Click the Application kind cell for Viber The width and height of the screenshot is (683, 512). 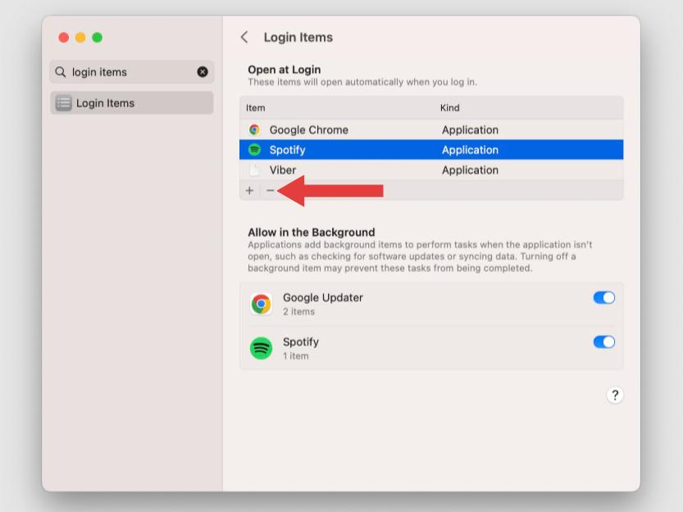pyautogui.click(x=470, y=170)
